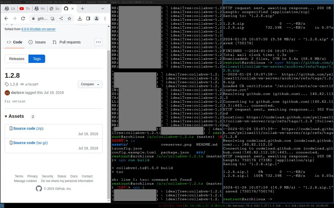334x208 pixels.
Task: Open a new Chrome tab
Action: (x=82, y=9)
